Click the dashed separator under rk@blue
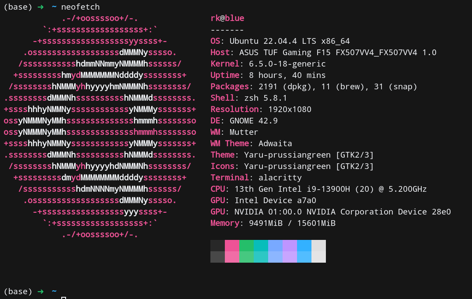Viewport: 472px width, 299px height. (227, 30)
